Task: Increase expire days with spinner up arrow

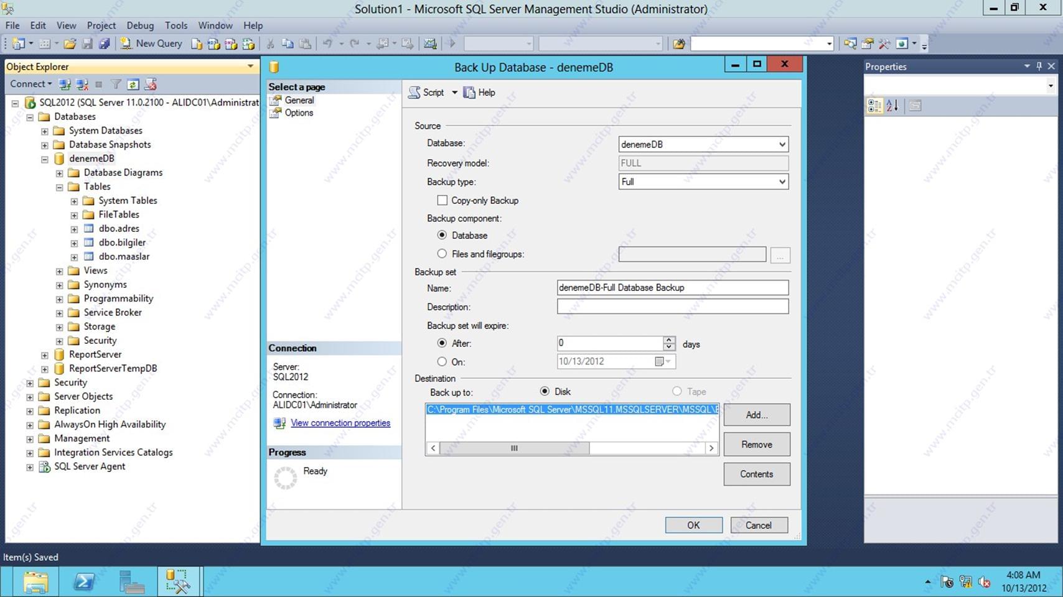Action: (669, 340)
